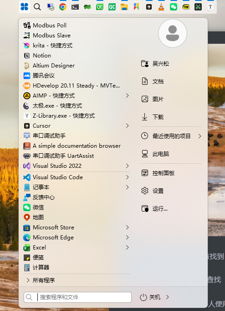This screenshot has height=311, width=225.
Task: Open Modbus Poll from the program list
Action: coord(77,26)
